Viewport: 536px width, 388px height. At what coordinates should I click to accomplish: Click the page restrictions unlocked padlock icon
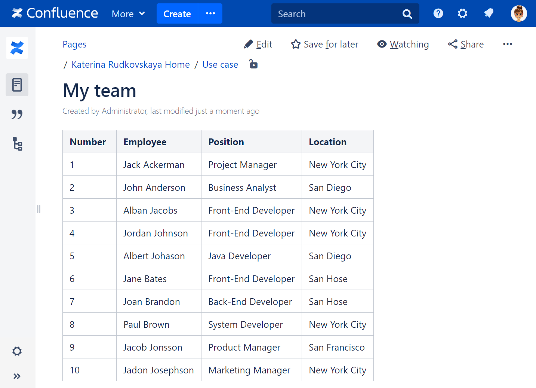(253, 64)
